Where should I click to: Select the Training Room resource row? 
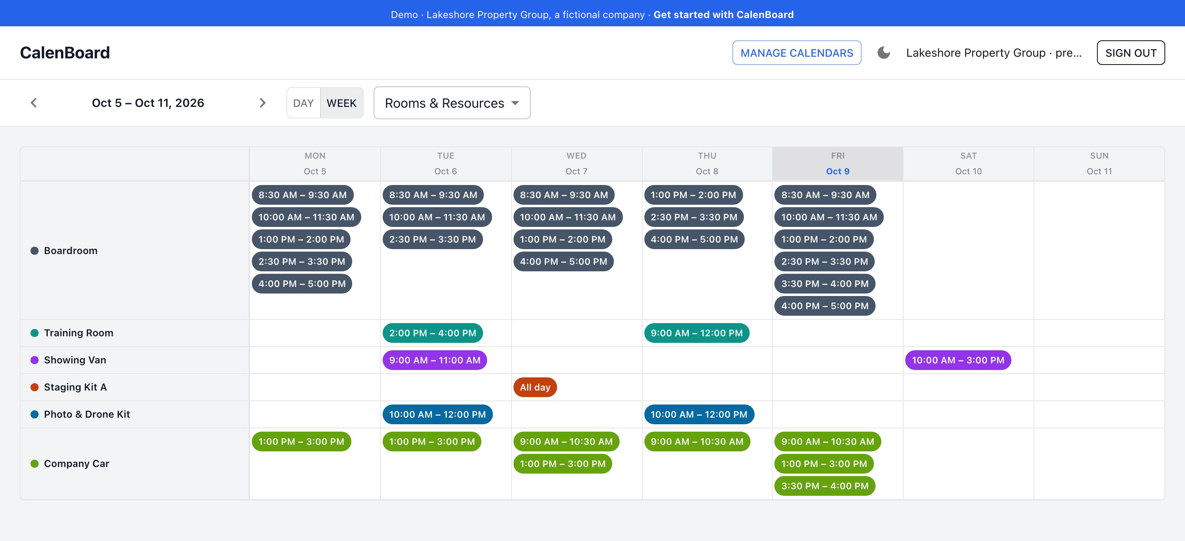click(135, 333)
